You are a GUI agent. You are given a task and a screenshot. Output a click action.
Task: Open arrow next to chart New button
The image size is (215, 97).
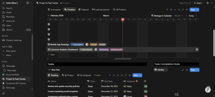[198, 70]
